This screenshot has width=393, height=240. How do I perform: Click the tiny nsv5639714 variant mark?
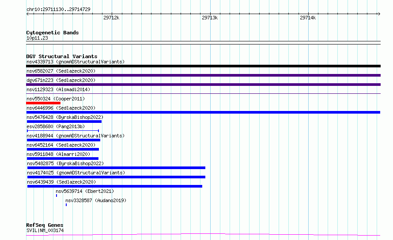57,196
